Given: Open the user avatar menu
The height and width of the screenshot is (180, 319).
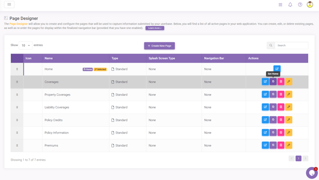Looking at the screenshot, I should coord(310,5).
